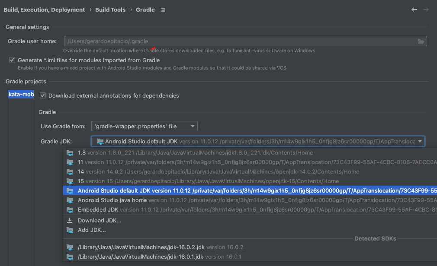The width and height of the screenshot is (437, 266).
Task: Click the folder icon beside Embedded JDK
Action: [70, 210]
